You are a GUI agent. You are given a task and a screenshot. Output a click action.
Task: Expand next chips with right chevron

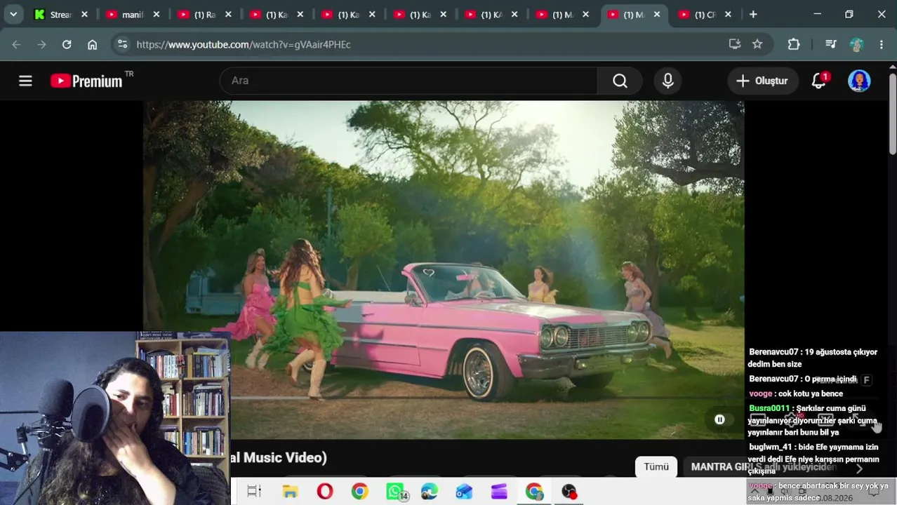pyautogui.click(x=859, y=468)
